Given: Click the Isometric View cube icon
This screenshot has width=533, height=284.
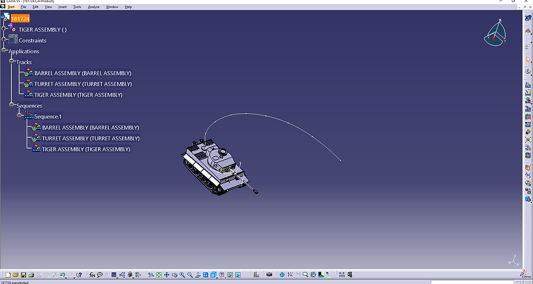Looking at the screenshot, I should (213, 275).
